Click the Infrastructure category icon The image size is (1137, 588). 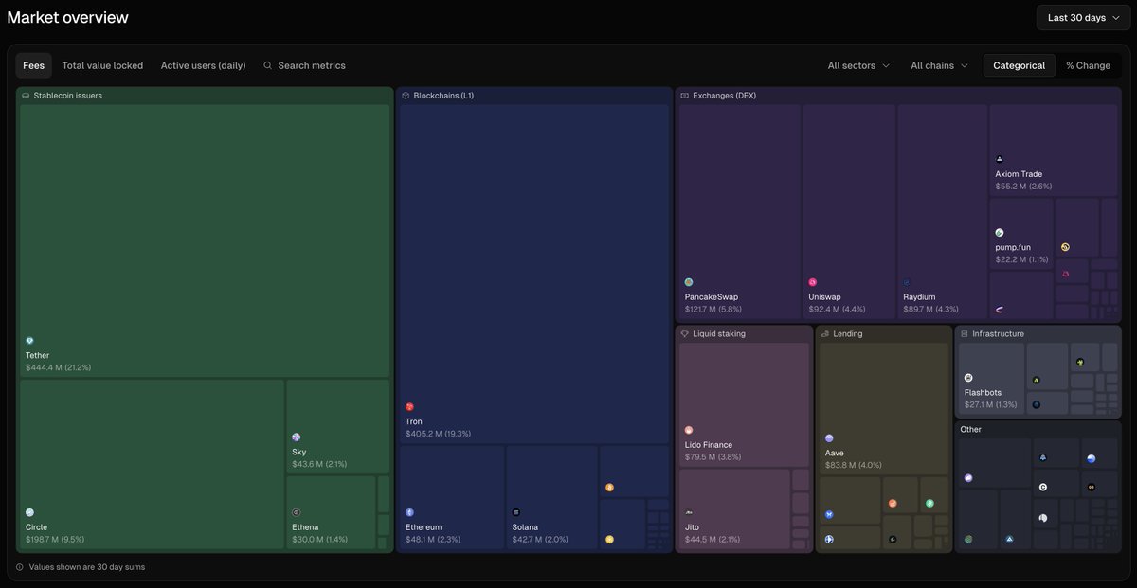965,334
